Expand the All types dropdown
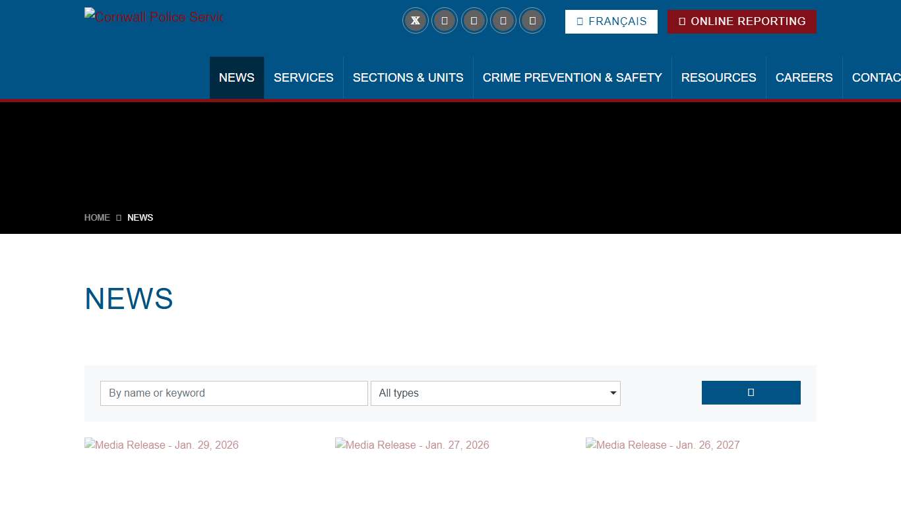 [x=495, y=393]
